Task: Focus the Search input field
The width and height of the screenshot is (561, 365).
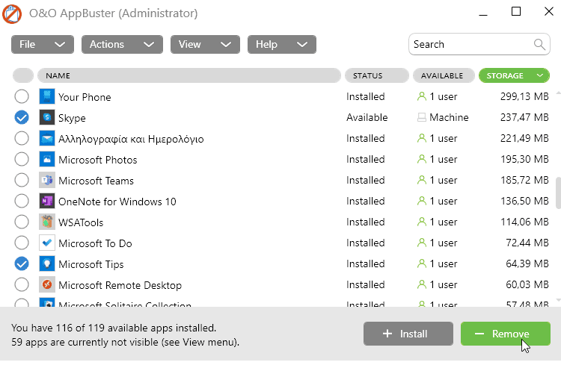Action: click(479, 44)
